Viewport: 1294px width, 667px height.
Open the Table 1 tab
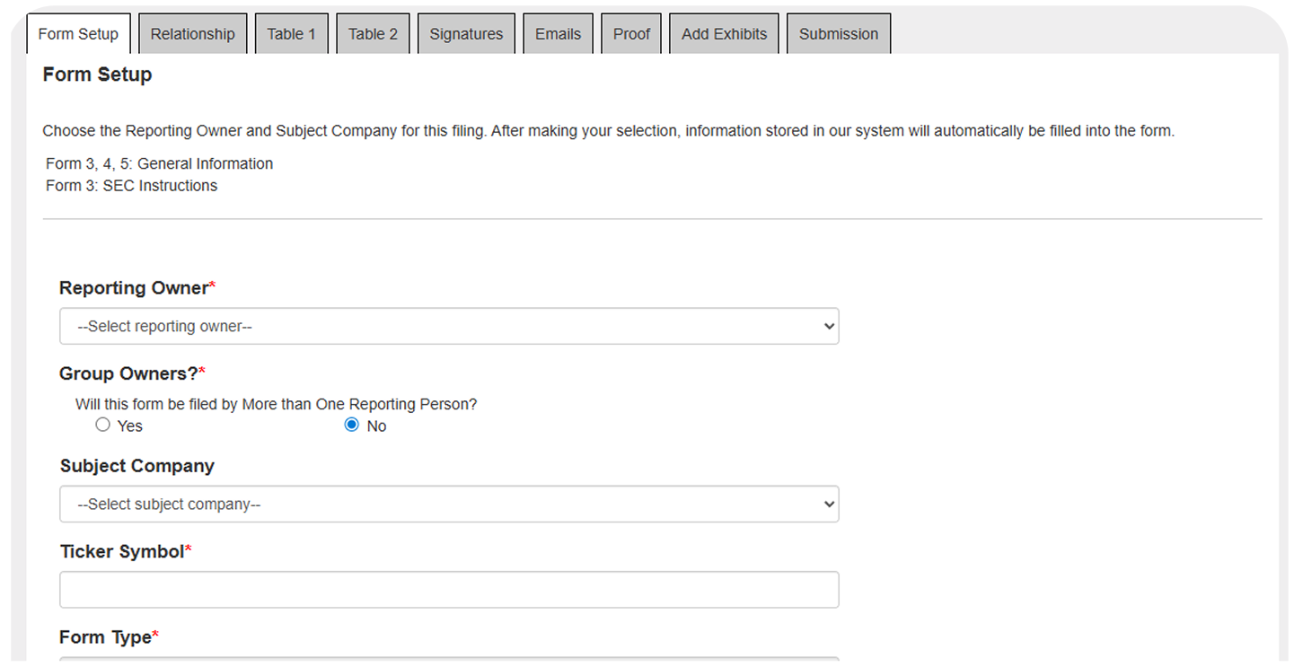point(291,34)
